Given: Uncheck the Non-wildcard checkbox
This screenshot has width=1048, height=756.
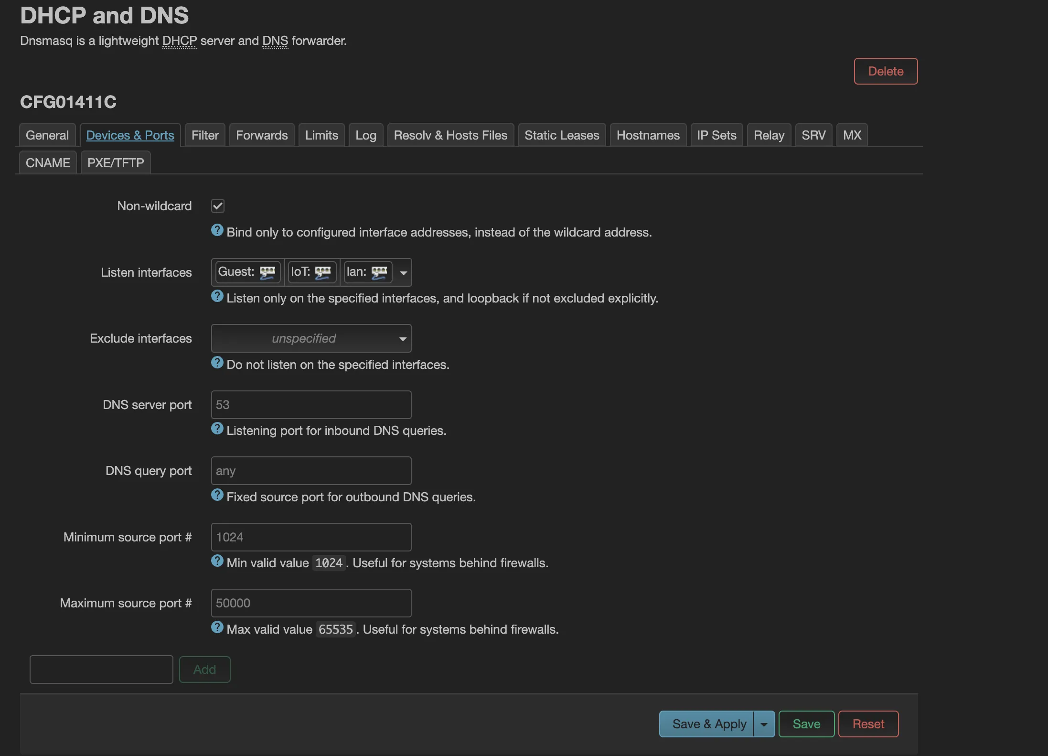Looking at the screenshot, I should tap(217, 205).
